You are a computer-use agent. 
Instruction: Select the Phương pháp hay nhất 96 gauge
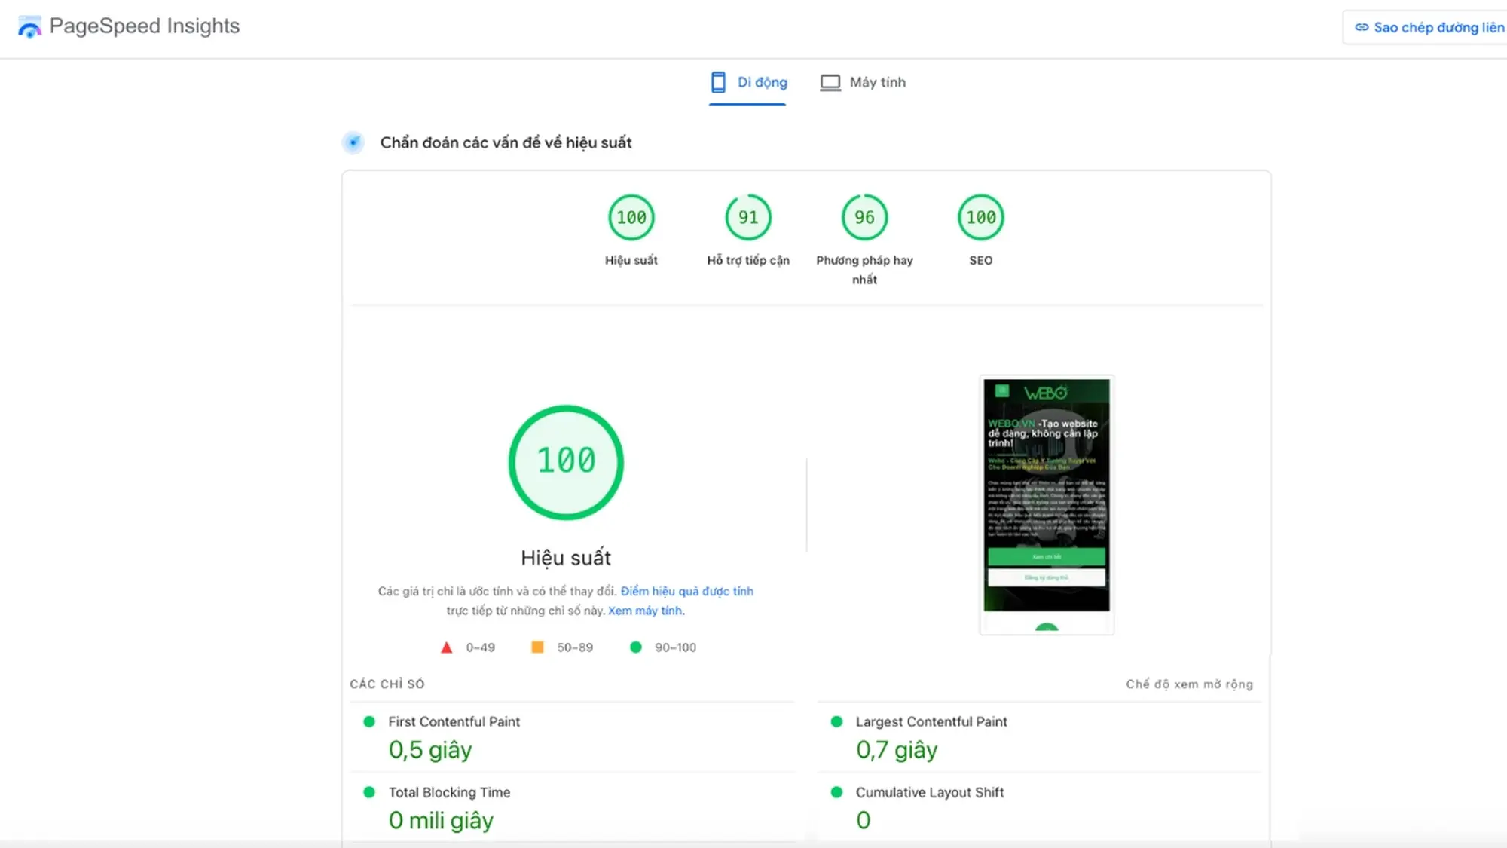[x=865, y=218]
